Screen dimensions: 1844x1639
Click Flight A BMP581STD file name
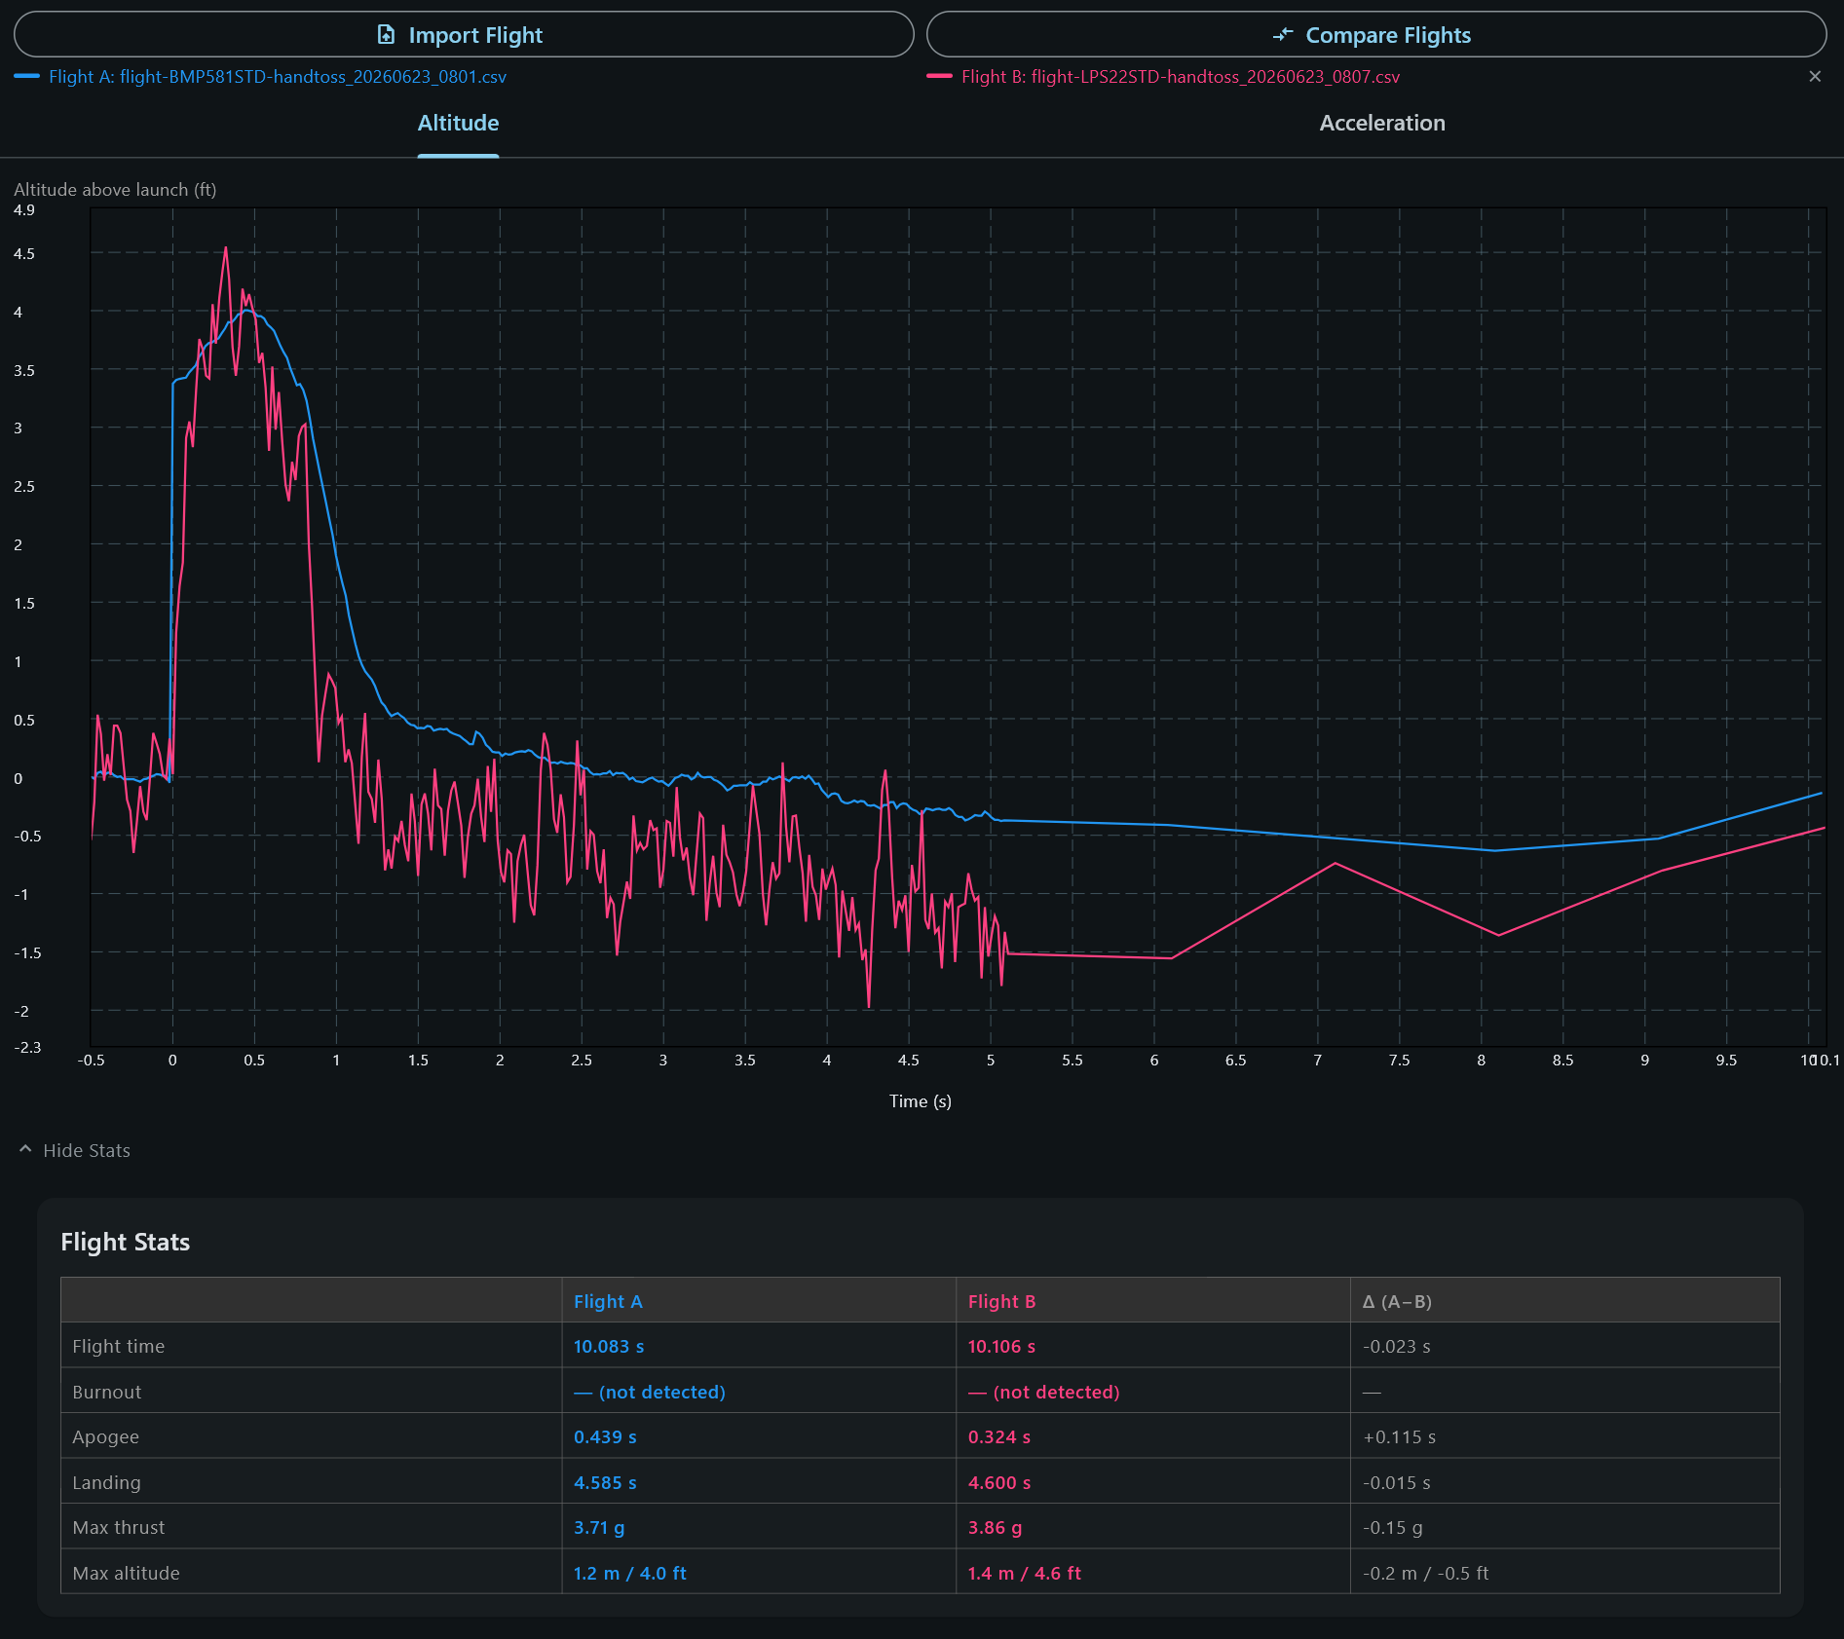coord(313,77)
